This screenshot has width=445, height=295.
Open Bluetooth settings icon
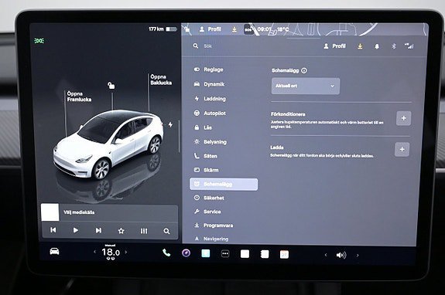tap(394, 46)
